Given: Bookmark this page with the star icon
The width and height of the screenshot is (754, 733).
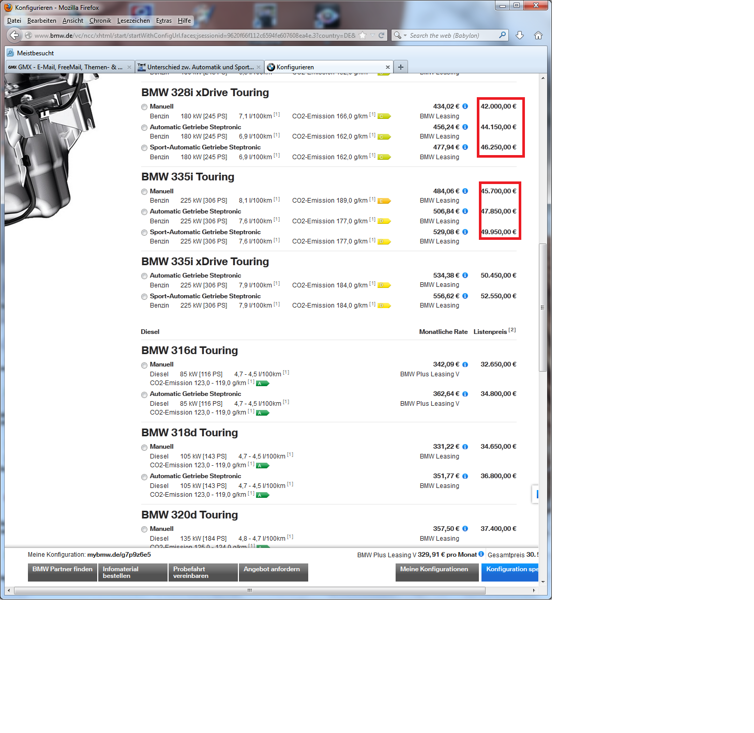Looking at the screenshot, I should tap(363, 36).
